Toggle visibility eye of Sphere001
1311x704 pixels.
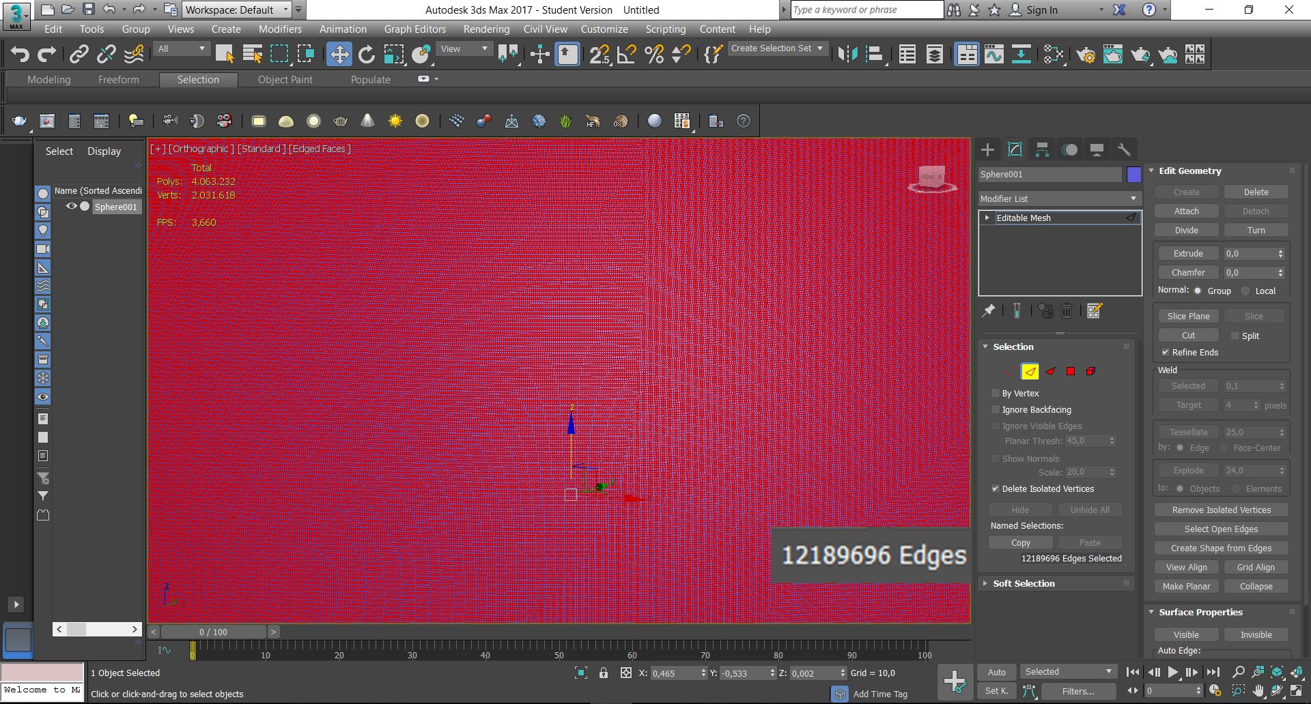71,206
